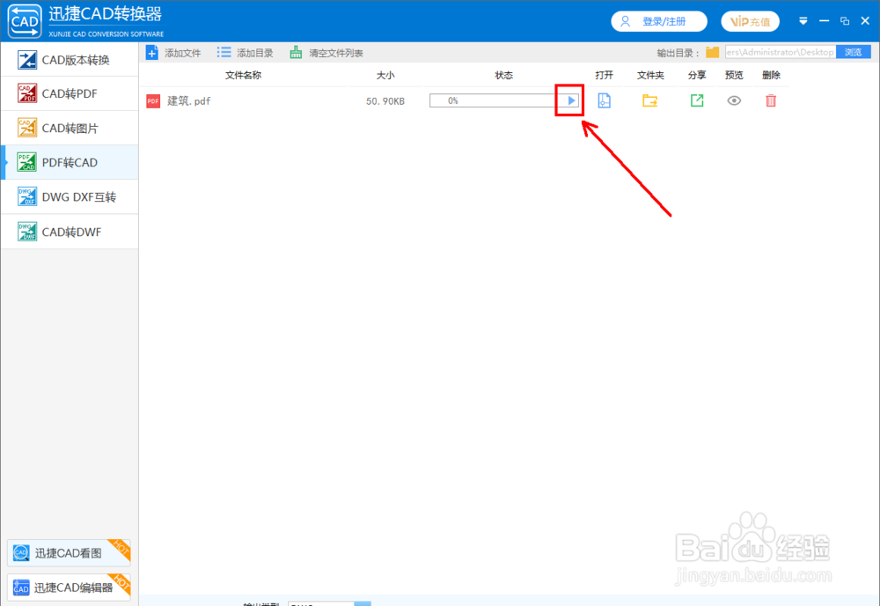This screenshot has height=606, width=880.
Task: Choose CAD转DWF in the sidebar
Action: (x=70, y=232)
